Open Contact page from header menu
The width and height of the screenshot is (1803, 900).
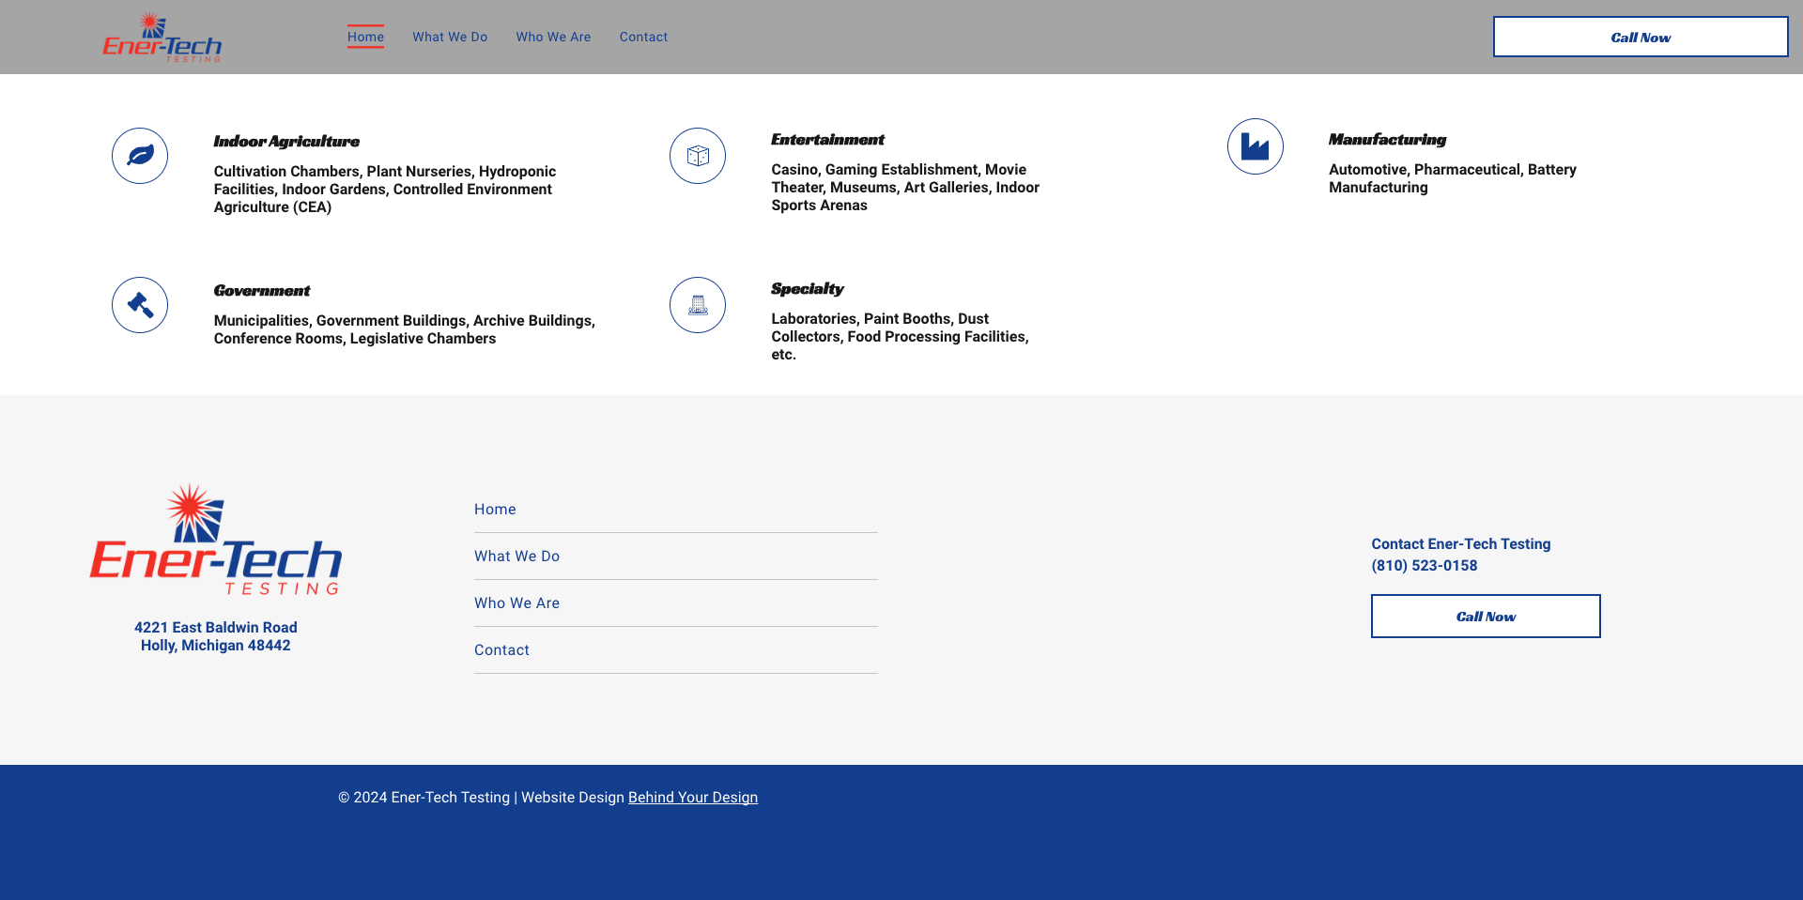(643, 38)
